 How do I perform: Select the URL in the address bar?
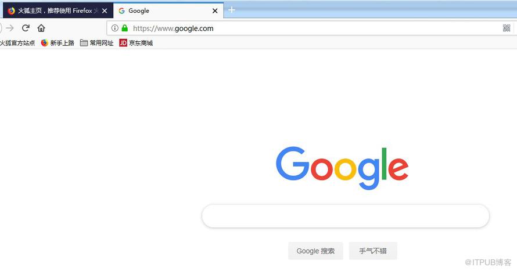point(173,28)
